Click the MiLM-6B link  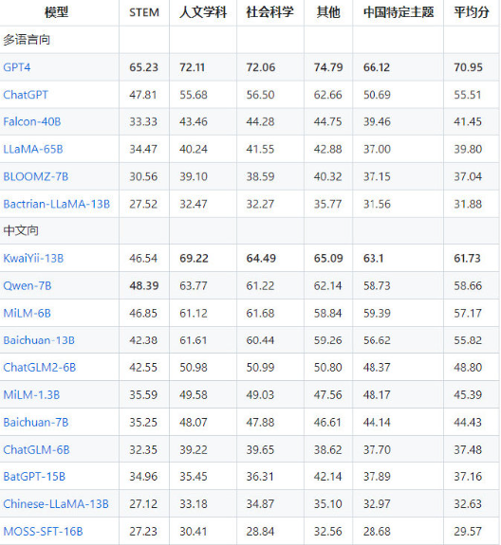tap(27, 313)
